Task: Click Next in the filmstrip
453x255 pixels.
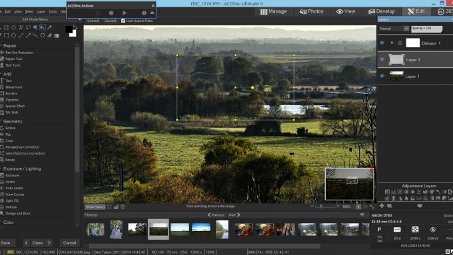Action: [x=234, y=215]
